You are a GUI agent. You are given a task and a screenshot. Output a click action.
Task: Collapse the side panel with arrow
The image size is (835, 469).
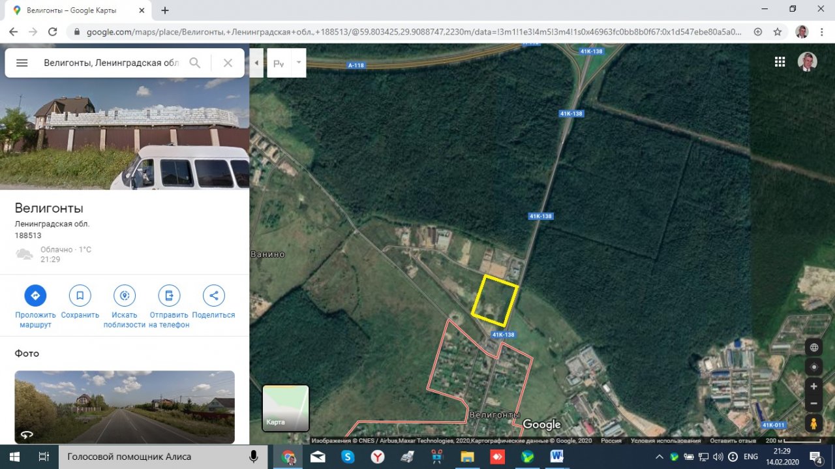point(256,63)
